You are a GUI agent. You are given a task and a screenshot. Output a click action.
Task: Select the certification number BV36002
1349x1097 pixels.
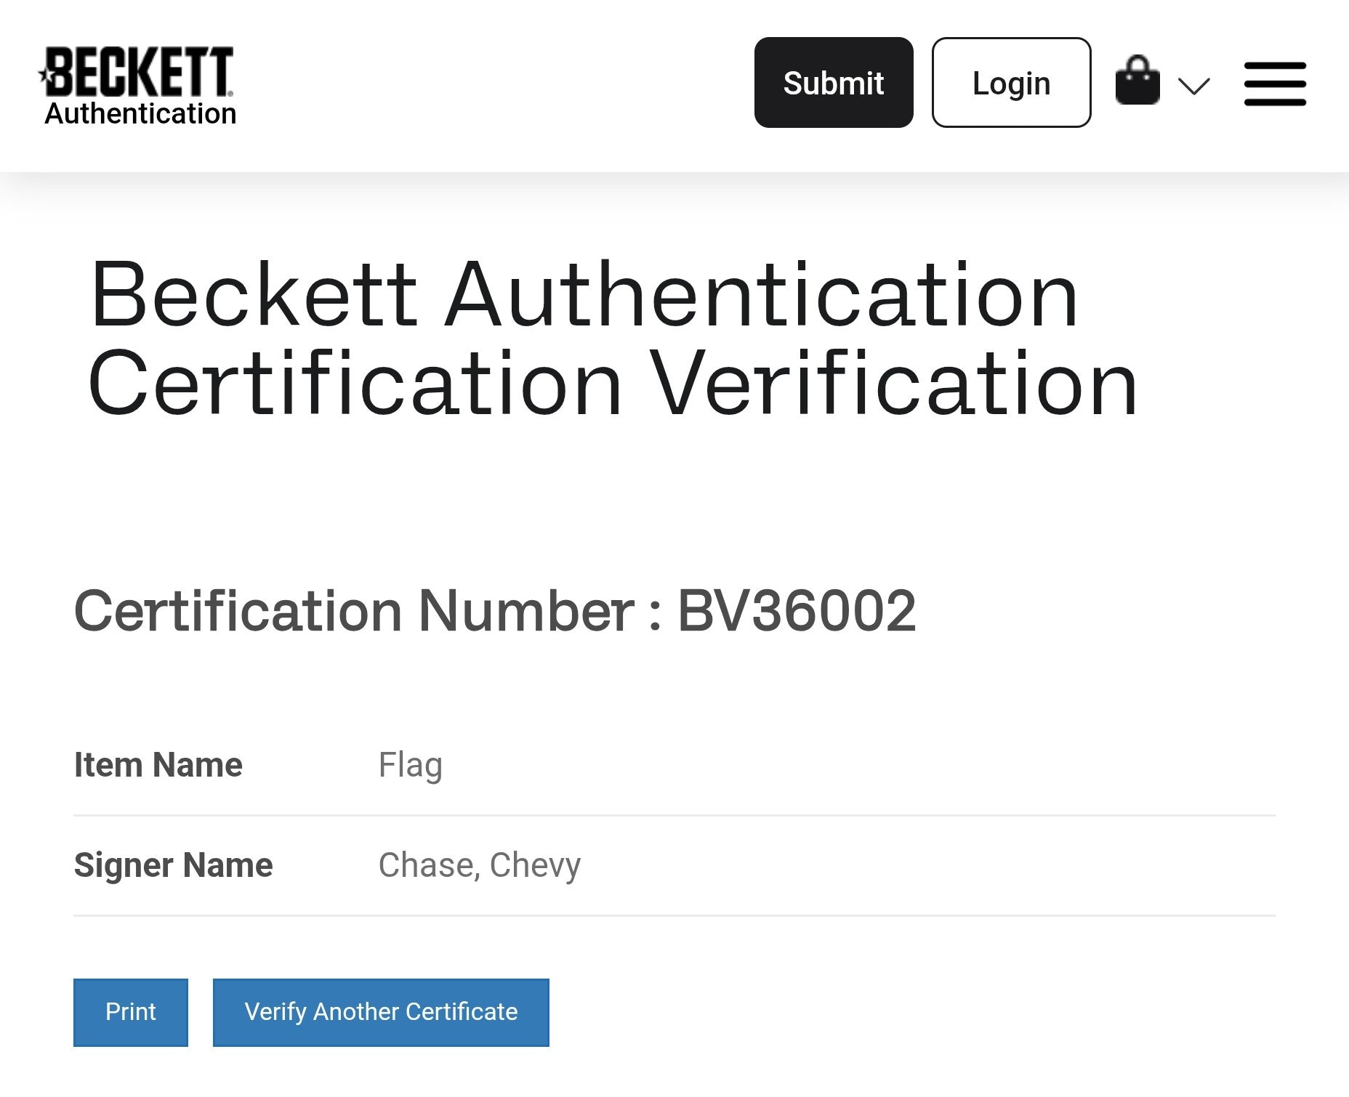pos(797,611)
